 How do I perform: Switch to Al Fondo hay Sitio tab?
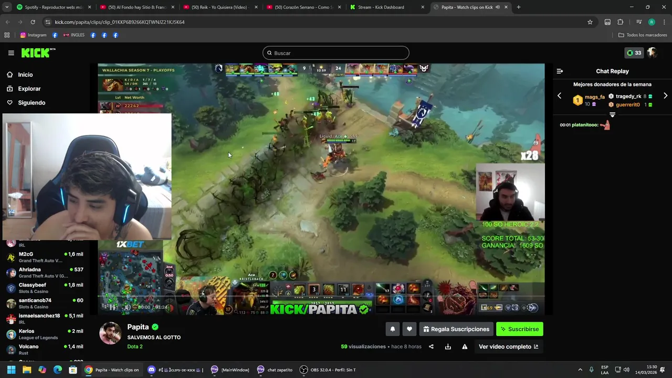coord(136,7)
